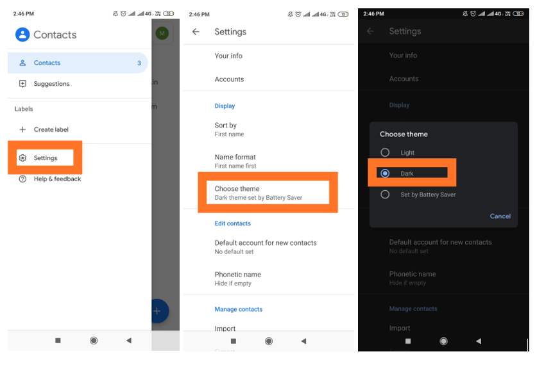Tap circle home button on dark screen
The height and width of the screenshot is (370, 553).
pos(443,341)
